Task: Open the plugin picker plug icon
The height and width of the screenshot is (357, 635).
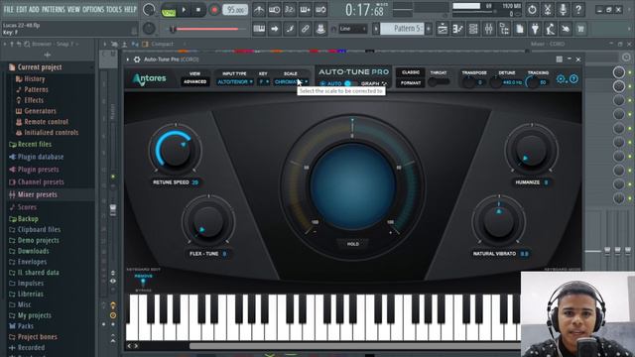Action: coord(535,29)
